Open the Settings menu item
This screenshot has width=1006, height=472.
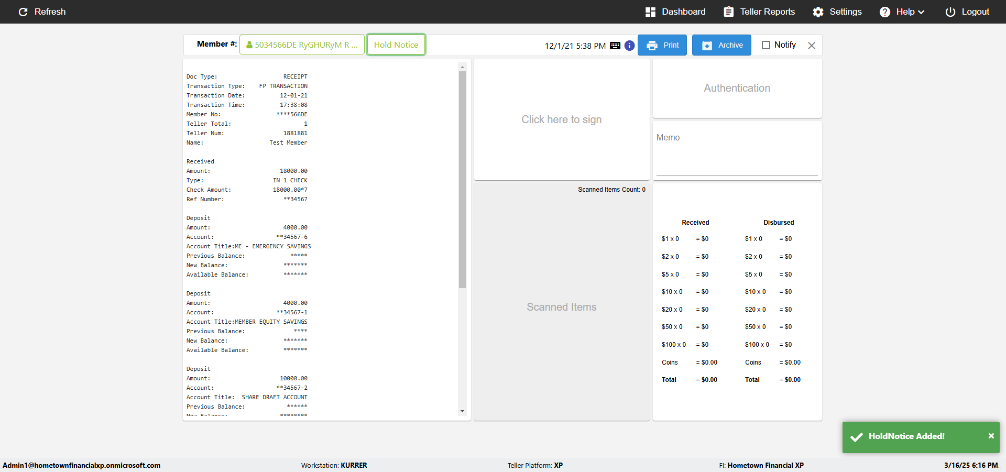point(837,12)
